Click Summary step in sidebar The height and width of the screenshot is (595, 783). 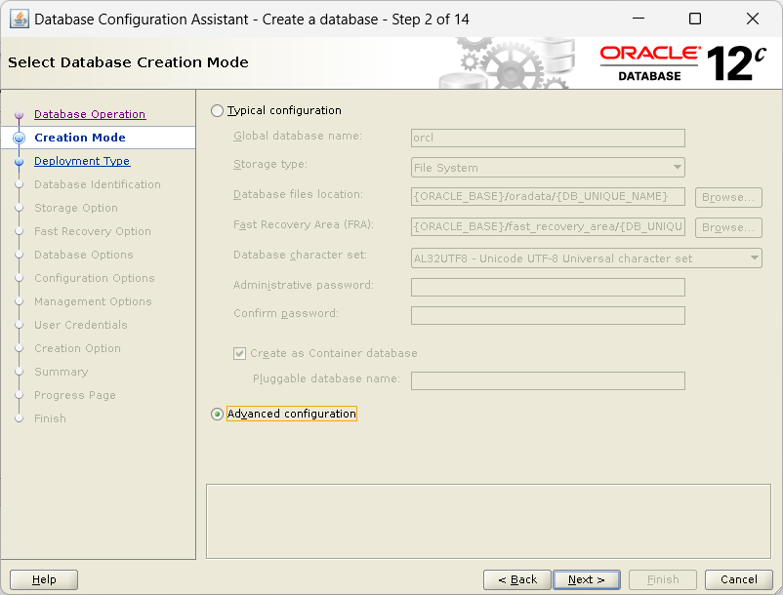(61, 372)
